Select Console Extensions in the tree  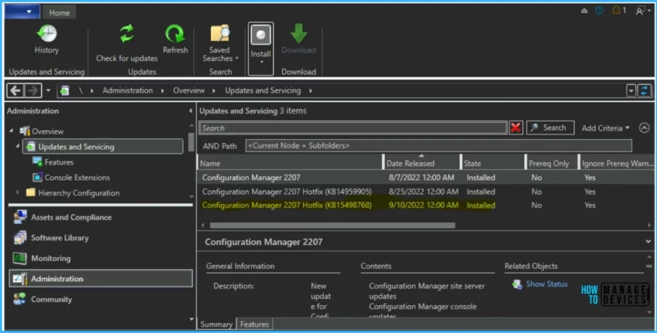pyautogui.click(x=77, y=178)
